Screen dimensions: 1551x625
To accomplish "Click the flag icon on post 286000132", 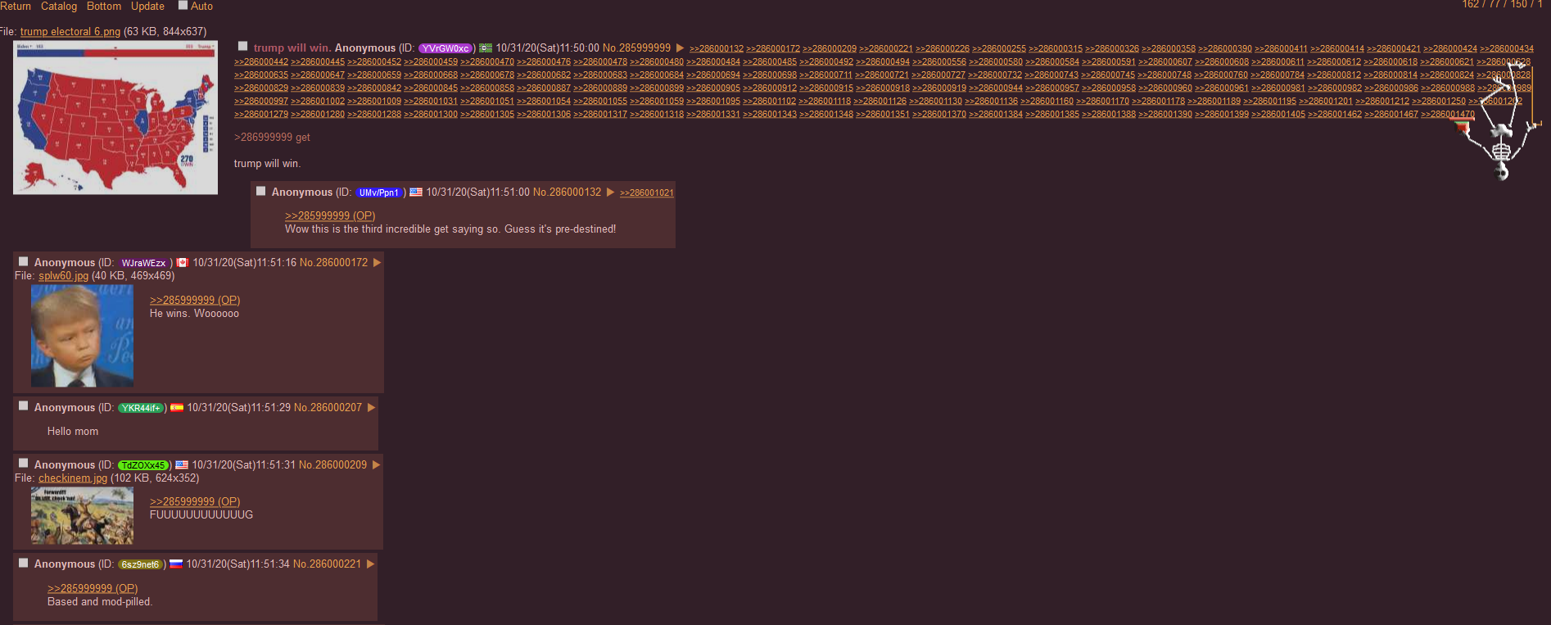I will 416,192.
